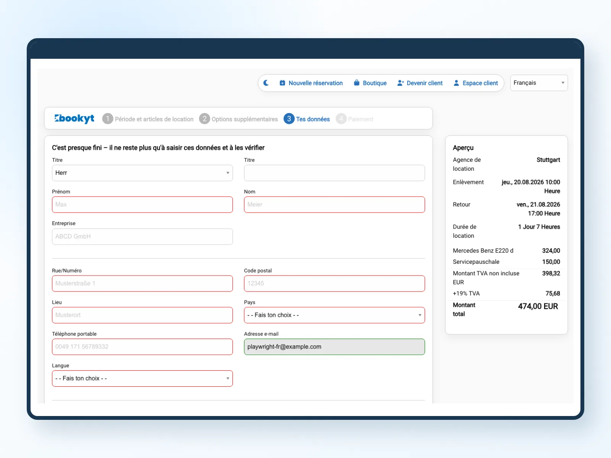Click the 1 Jour 7 Heures duration
This screenshot has width=611, height=458.
pos(539,227)
